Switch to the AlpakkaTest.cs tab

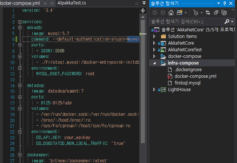pos(72,3)
